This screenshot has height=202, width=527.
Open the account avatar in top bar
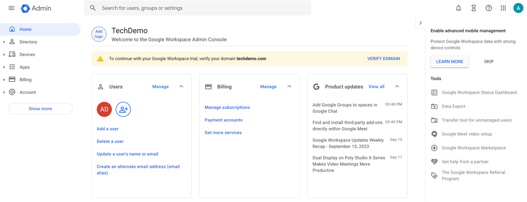click(518, 8)
